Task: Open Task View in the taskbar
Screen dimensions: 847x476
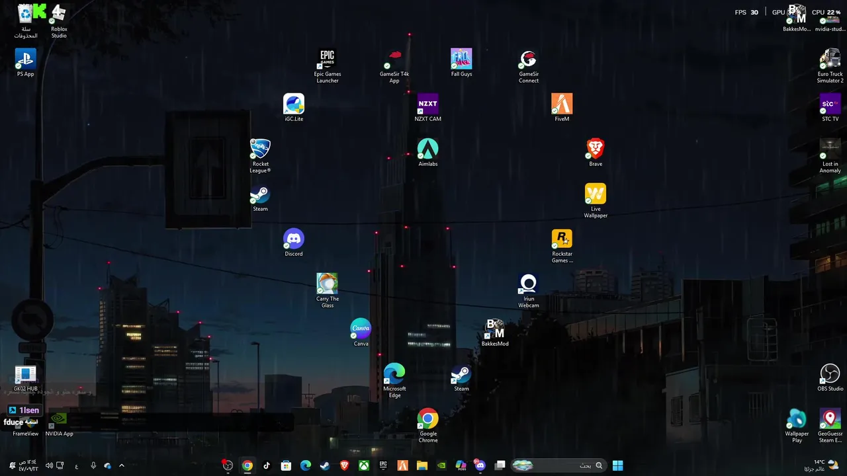Action: coord(500,465)
